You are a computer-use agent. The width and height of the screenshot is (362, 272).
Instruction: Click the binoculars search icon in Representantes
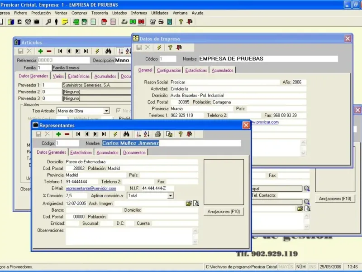coord(126,134)
